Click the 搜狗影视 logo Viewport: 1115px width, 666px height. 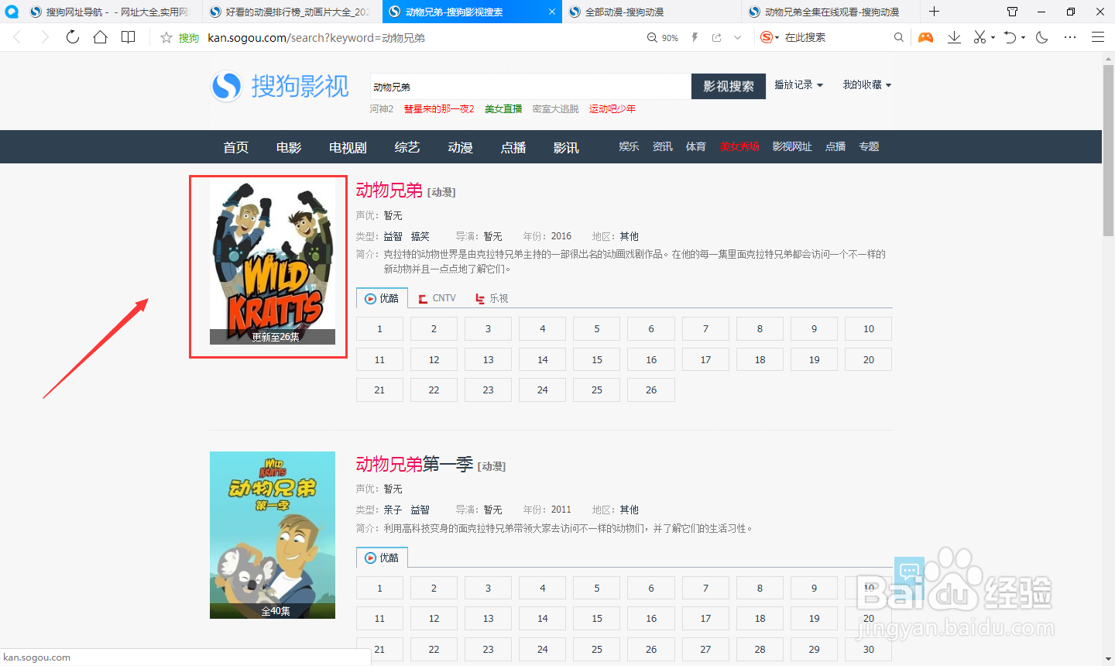pos(280,86)
